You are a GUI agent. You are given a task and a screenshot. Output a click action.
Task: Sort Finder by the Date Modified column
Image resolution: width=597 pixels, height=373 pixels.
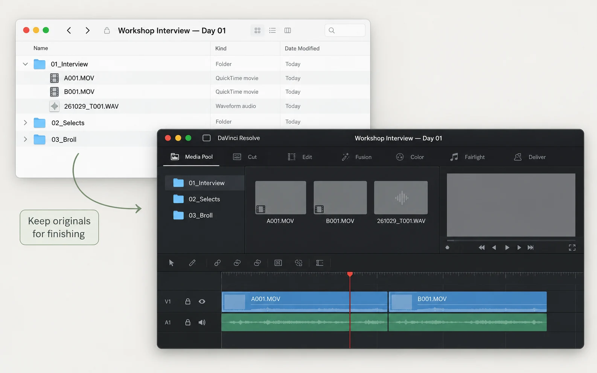(x=325, y=49)
